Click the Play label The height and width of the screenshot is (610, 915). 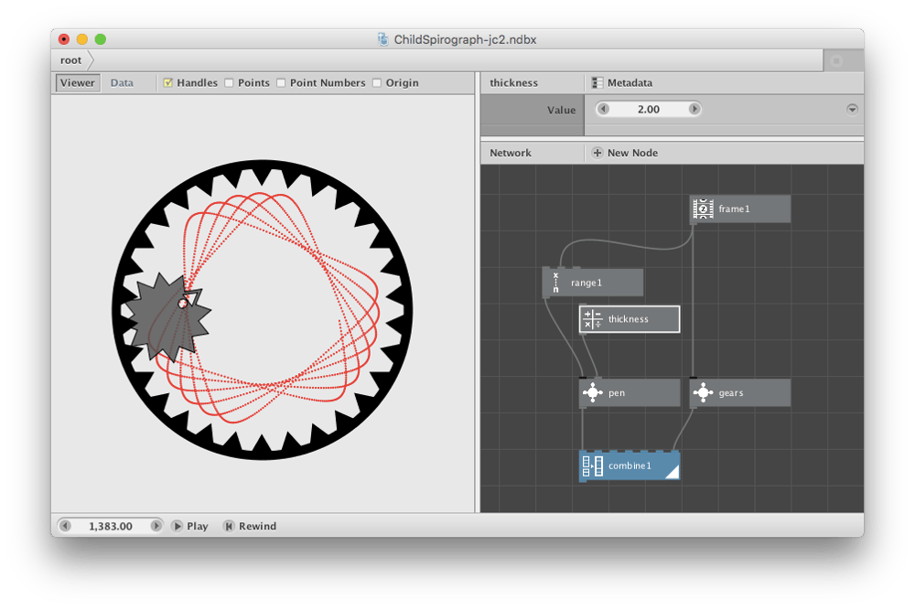pyautogui.click(x=198, y=526)
